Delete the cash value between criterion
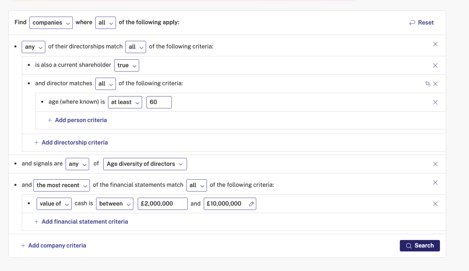 [435, 204]
